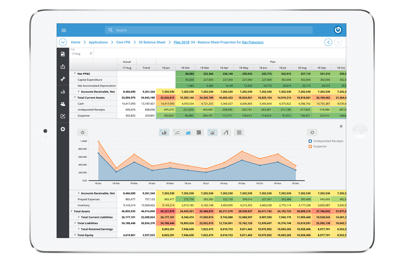Expand the Total Current Liabilities row

tap(79, 217)
